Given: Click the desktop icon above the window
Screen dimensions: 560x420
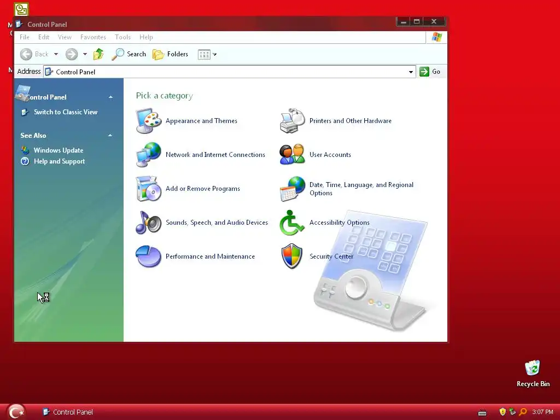Looking at the screenshot, I should tap(21, 9).
